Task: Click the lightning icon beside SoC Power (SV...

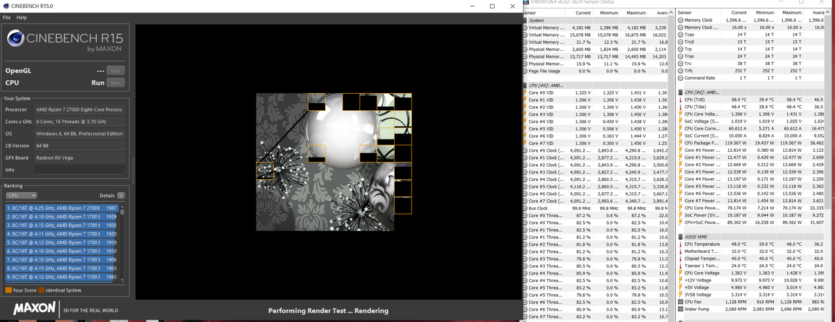Action: (680, 214)
